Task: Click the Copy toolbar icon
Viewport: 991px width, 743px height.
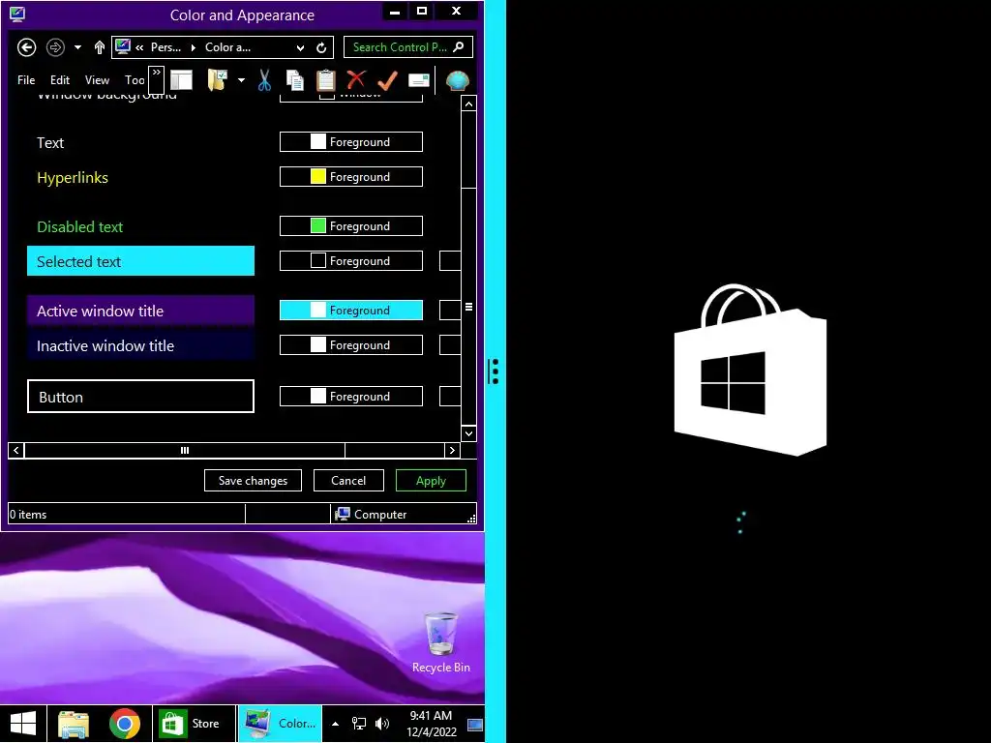Action: click(x=294, y=80)
